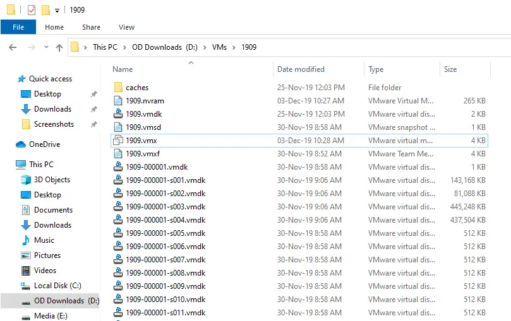Select This PC in the navigation pane
This screenshot has height=321, width=511.
tap(41, 165)
